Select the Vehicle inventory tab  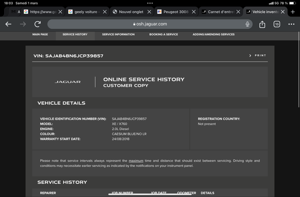[265, 12]
